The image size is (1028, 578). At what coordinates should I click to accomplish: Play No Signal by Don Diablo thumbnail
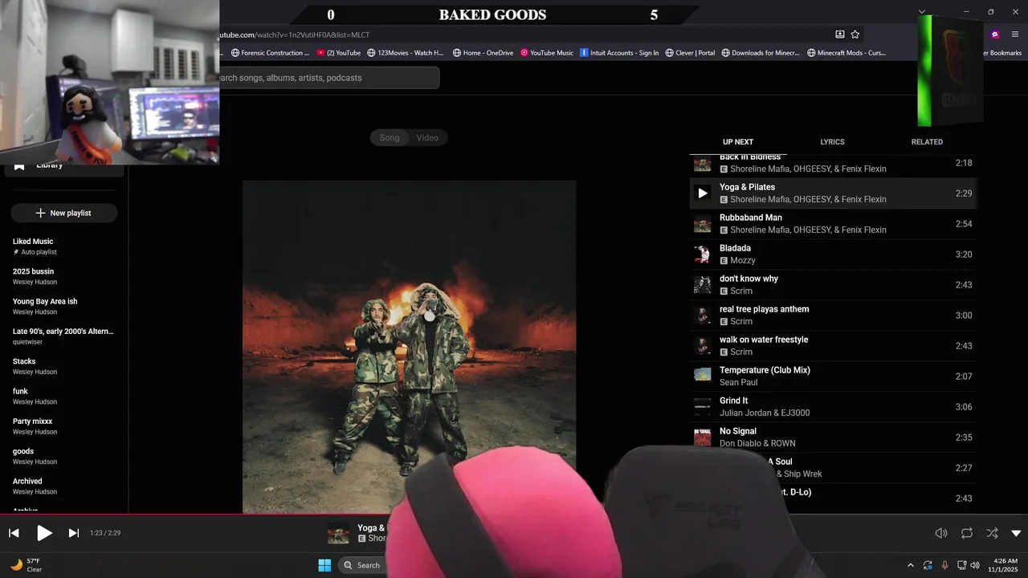click(703, 438)
